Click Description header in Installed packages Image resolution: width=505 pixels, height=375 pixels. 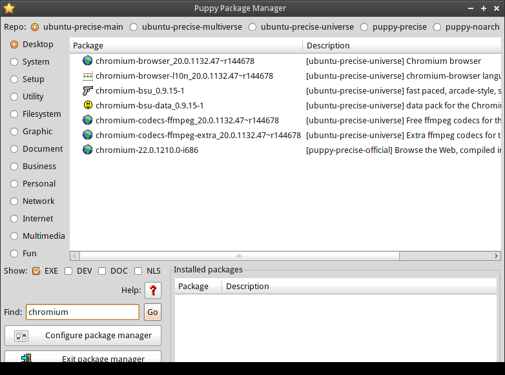coord(360,287)
